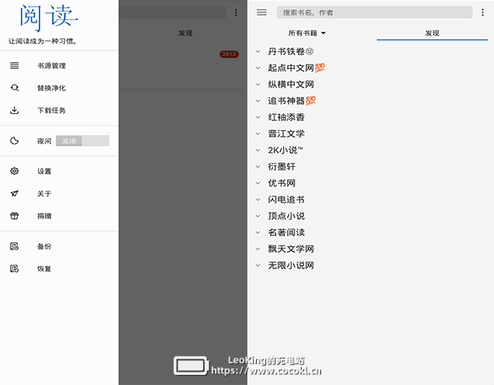Open settings via the gear icon

pyautogui.click(x=14, y=171)
